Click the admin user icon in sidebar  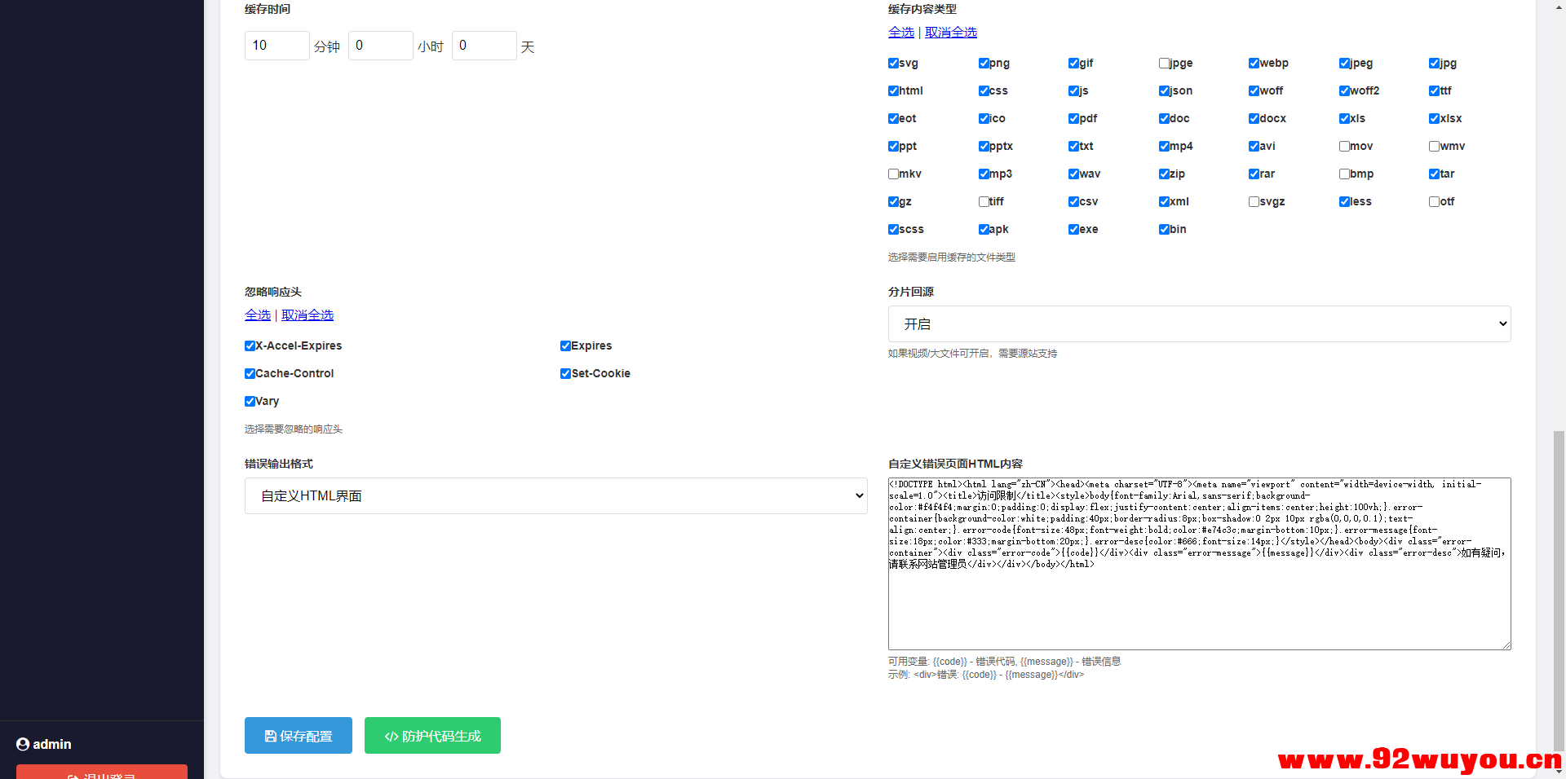click(23, 744)
